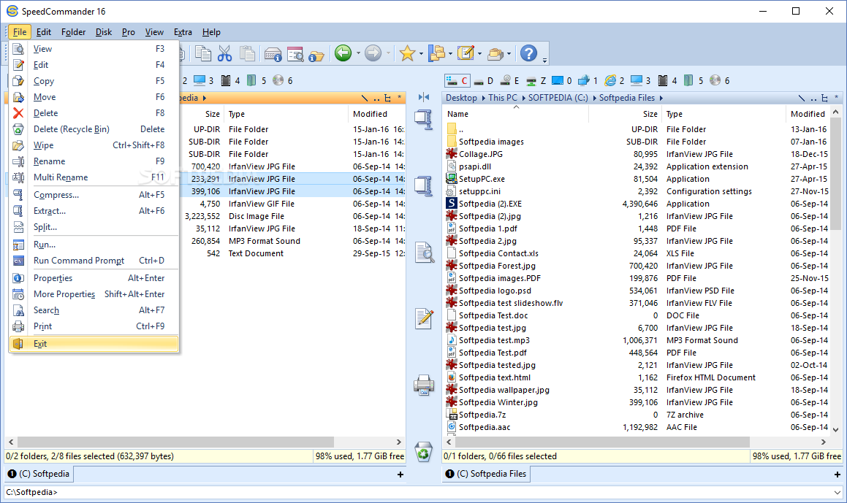This screenshot has width=847, height=503.
Task: Expand the folder tree icon dropdown arrow
Action: [450, 53]
